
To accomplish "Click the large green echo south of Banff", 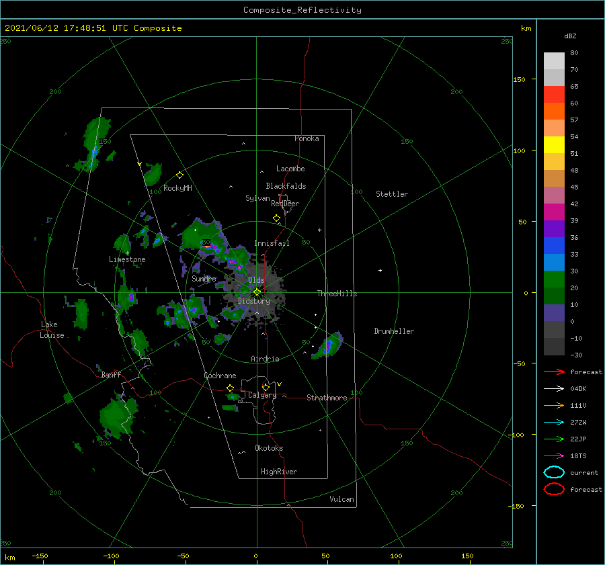I will [118, 417].
